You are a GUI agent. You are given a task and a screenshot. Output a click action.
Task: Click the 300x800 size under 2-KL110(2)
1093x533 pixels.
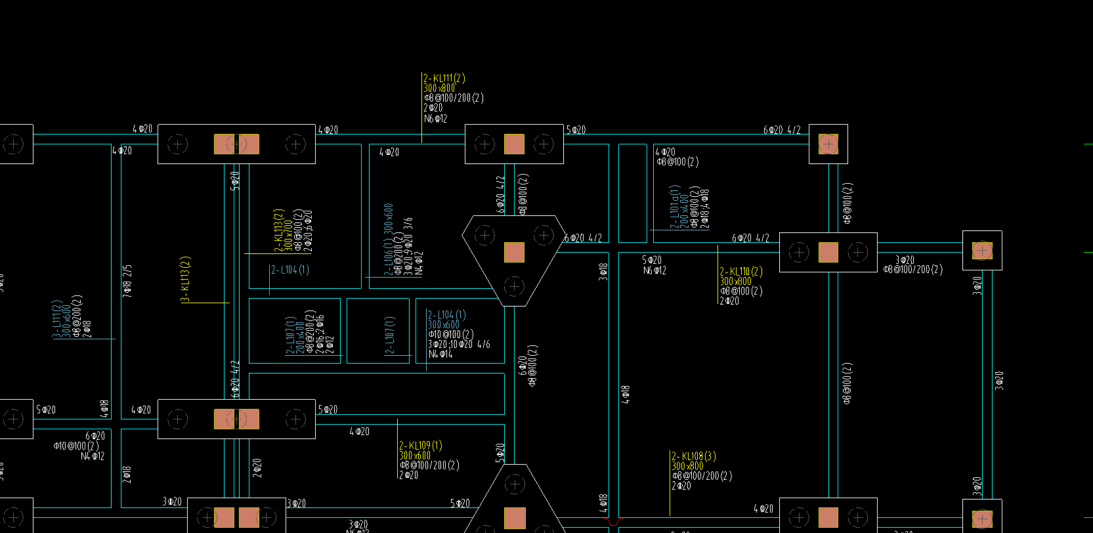point(735,281)
